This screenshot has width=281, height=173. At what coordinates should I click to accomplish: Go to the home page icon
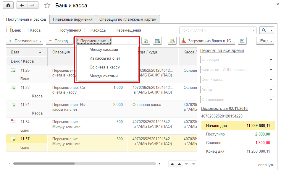(x=8, y=5)
